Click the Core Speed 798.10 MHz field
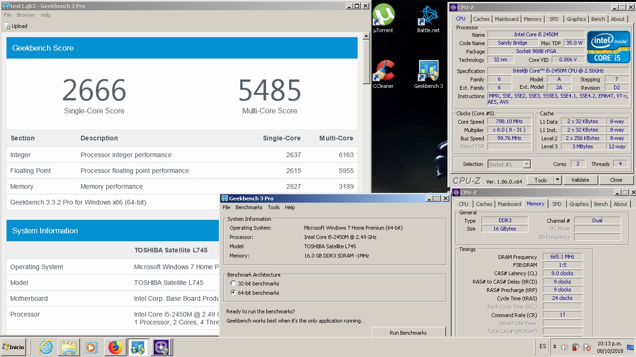This screenshot has width=636, height=357. (509, 122)
